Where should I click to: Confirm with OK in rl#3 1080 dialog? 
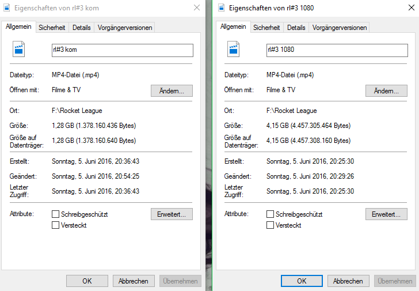[301, 281]
